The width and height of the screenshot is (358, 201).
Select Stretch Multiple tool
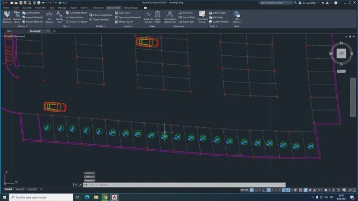tap(100, 20)
